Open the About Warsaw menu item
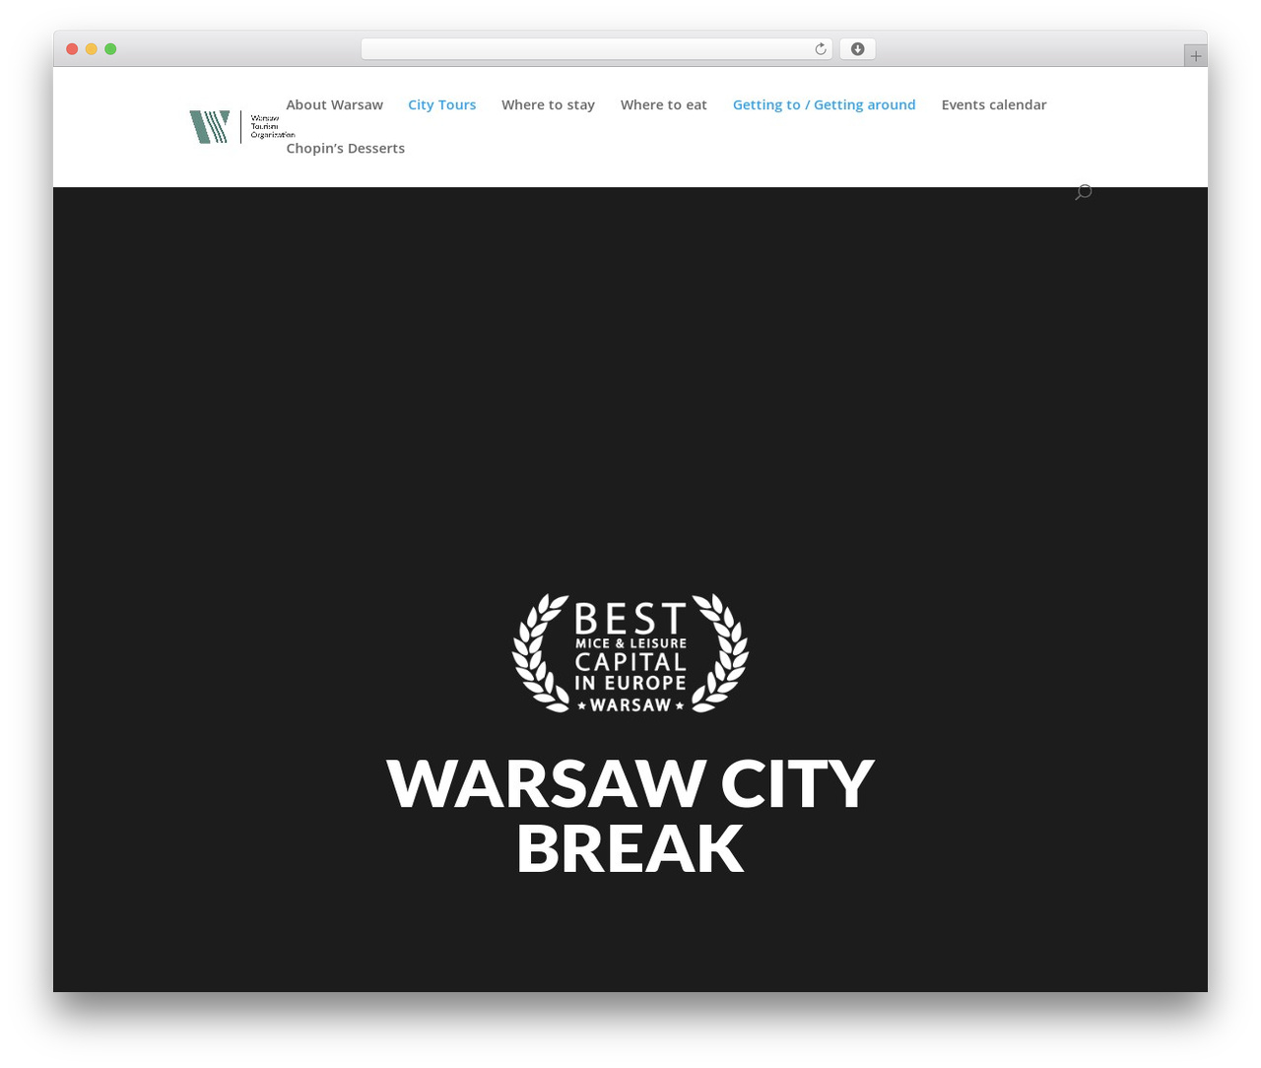The width and height of the screenshot is (1261, 1068). [335, 104]
